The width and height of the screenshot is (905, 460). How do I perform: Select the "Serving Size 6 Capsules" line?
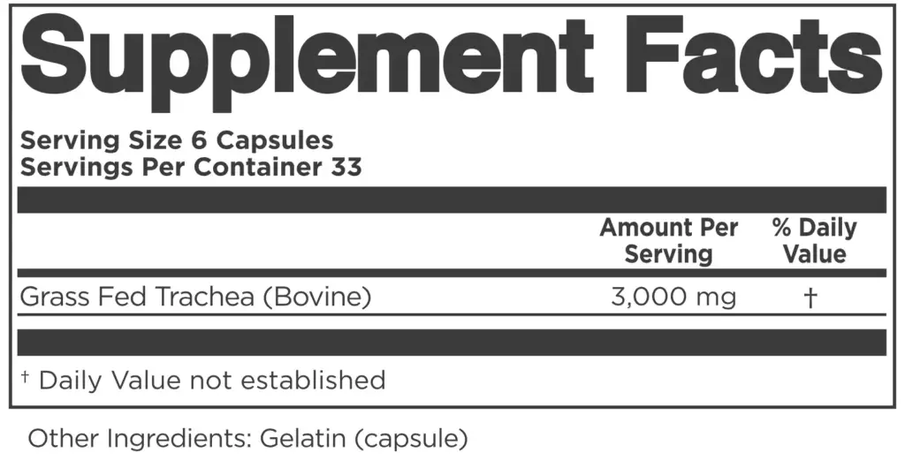tap(177, 140)
